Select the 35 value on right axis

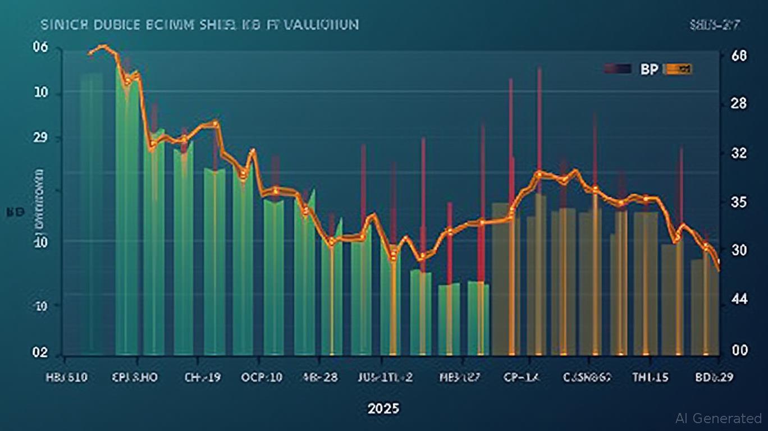tap(739, 202)
